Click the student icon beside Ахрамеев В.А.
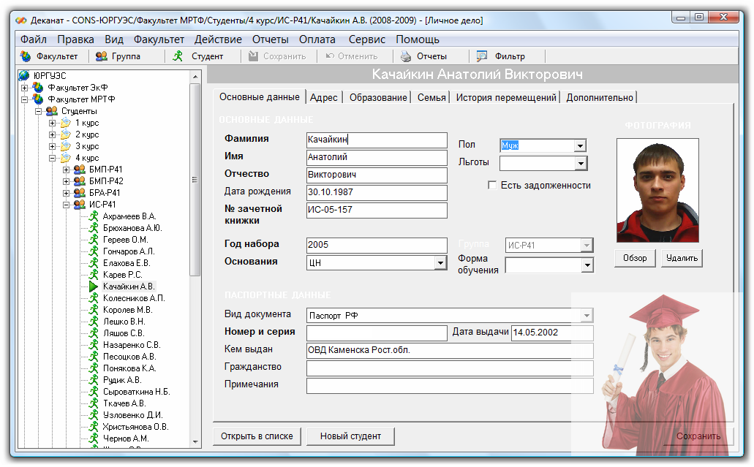The height and width of the screenshot is (467, 754). point(93,216)
